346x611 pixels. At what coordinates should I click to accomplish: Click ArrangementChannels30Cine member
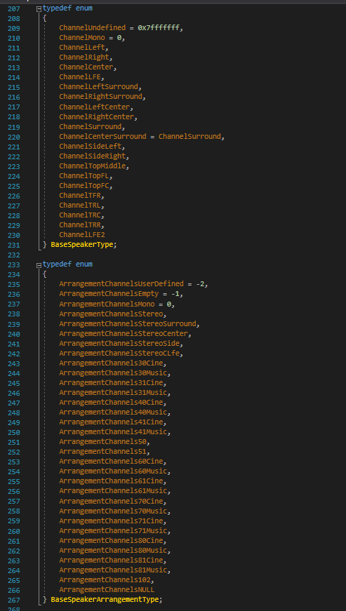tap(111, 363)
